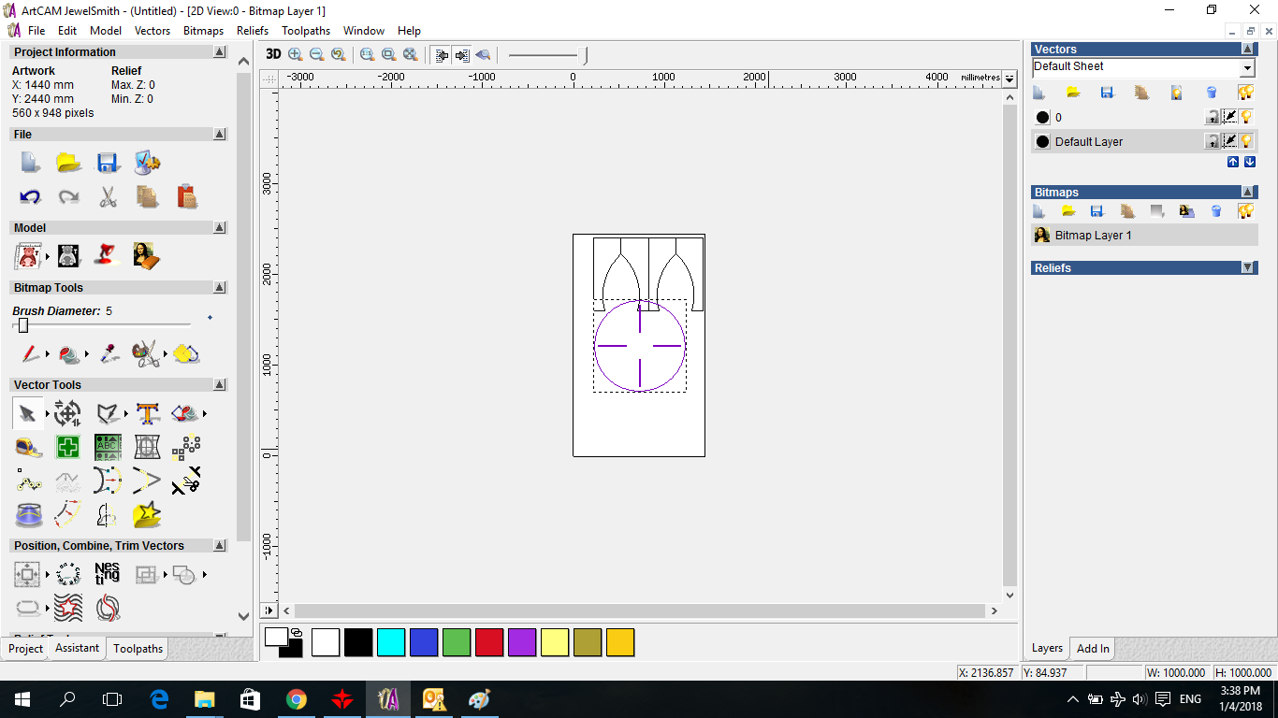Switch to the Add In tab
The image size is (1278, 718).
coord(1093,648)
